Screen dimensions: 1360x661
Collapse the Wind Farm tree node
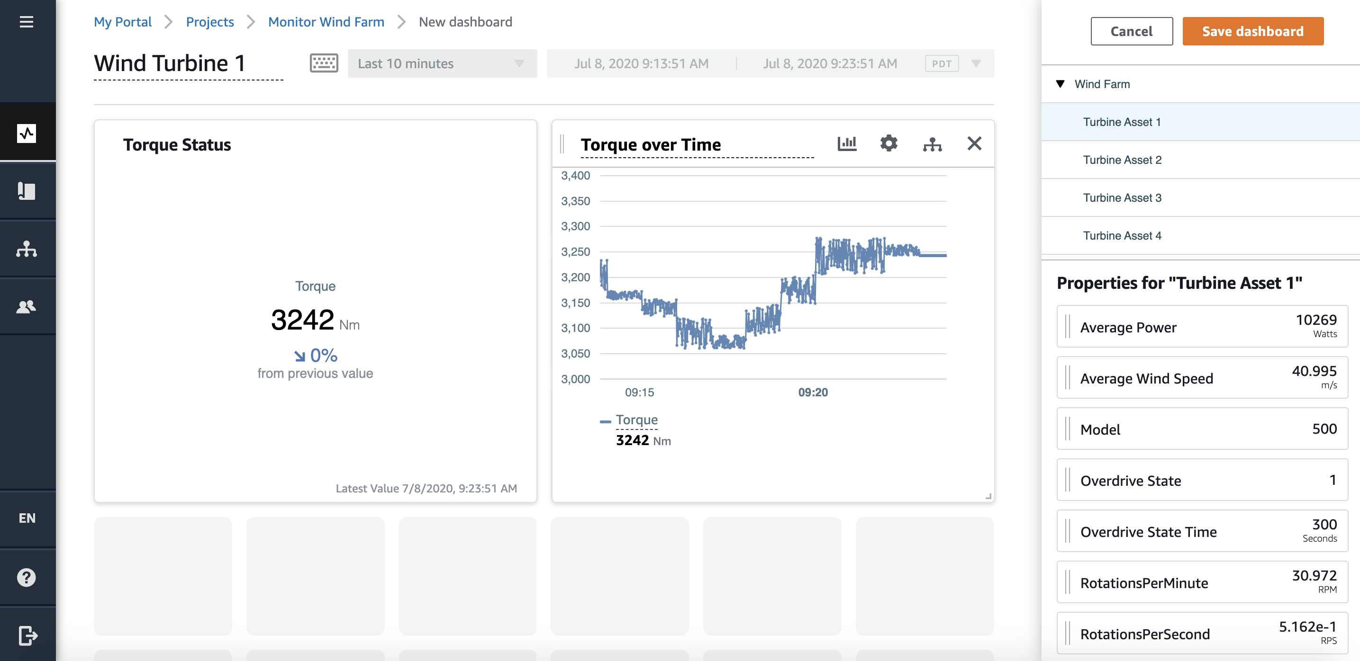tap(1060, 84)
